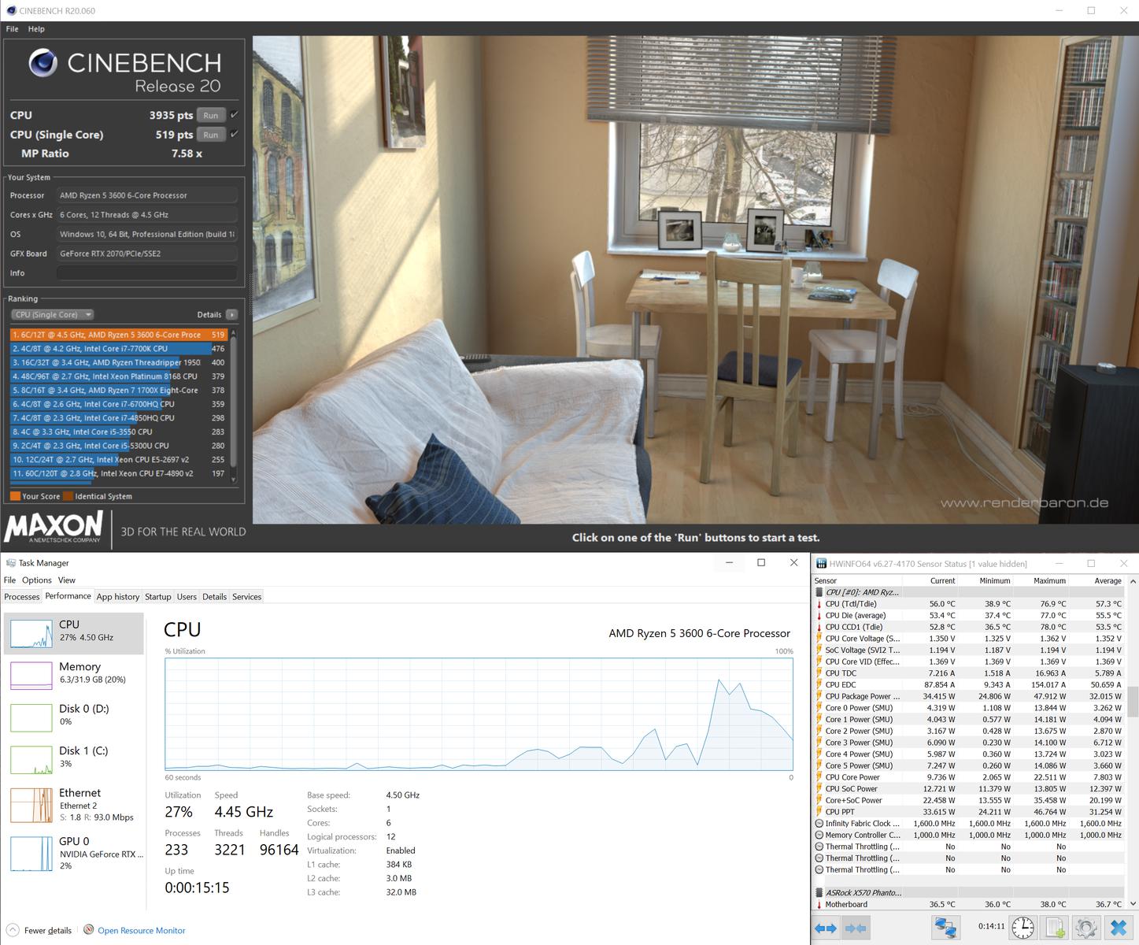Image resolution: width=1139 pixels, height=945 pixels.
Task: Click HWiNFO network monitors icon
Action: point(945,928)
